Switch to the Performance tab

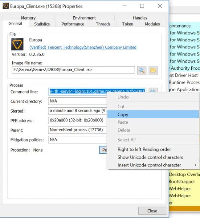(73, 24)
